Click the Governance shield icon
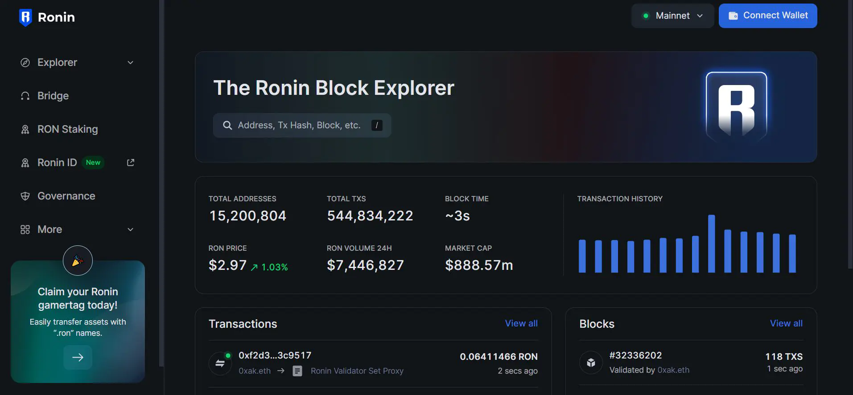This screenshot has height=395, width=853. 25,196
